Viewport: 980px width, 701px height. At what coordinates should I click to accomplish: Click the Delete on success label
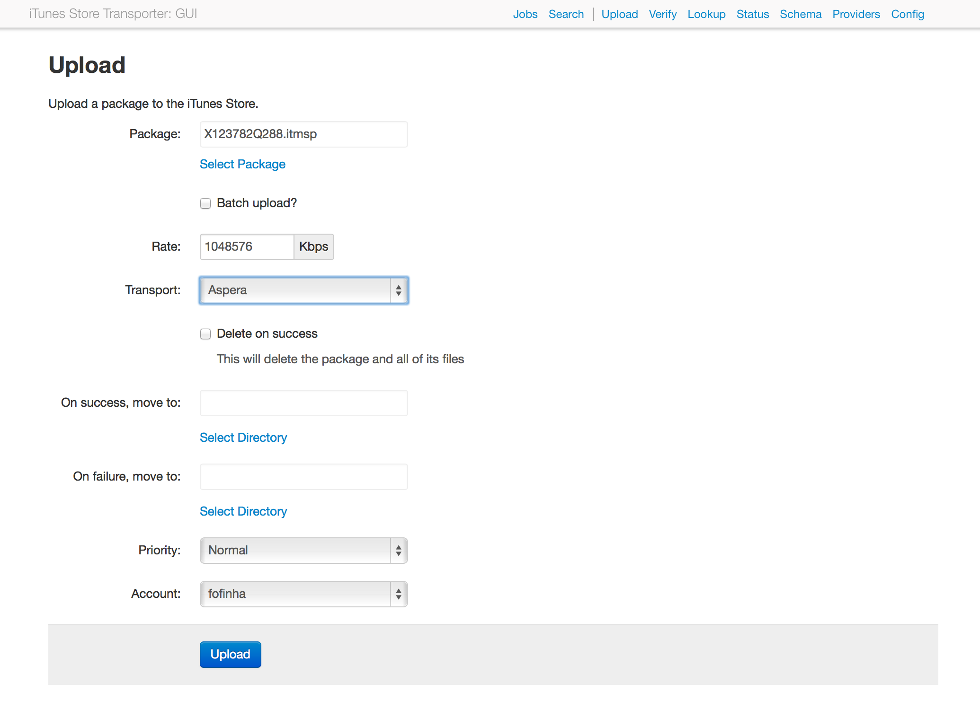267,334
